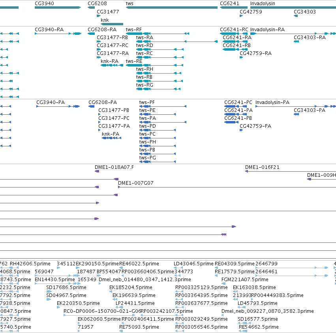Screen dimensions: 336x333
Task: Select transcript CG31477-RC
Action: tap(113, 45)
